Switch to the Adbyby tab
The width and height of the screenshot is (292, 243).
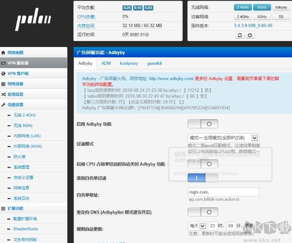pos(85,64)
